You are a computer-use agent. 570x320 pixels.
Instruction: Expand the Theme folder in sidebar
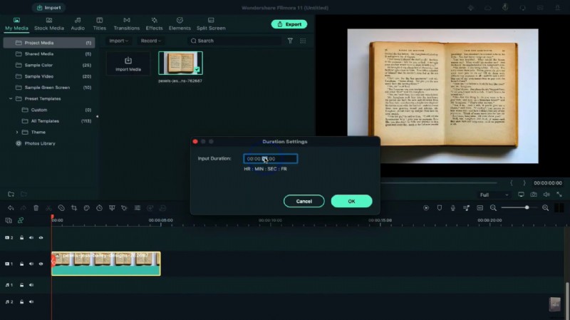point(17,132)
